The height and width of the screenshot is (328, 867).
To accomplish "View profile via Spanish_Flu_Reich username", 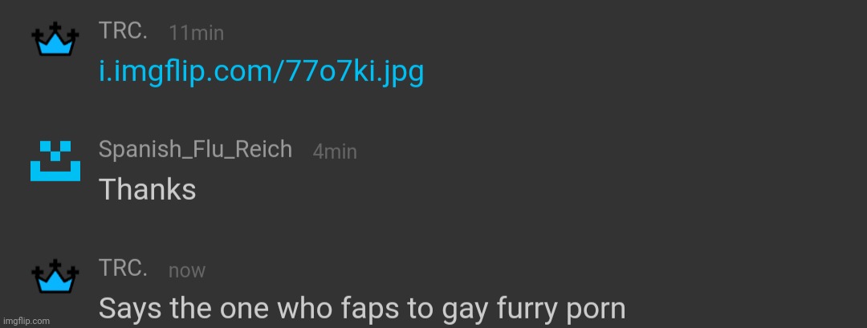I will [195, 150].
